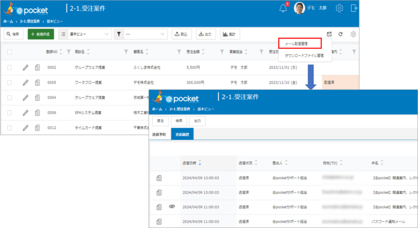The width and height of the screenshot is (418, 228).
Task: Sort by 送信日時 in send history
Action: click(x=200, y=163)
